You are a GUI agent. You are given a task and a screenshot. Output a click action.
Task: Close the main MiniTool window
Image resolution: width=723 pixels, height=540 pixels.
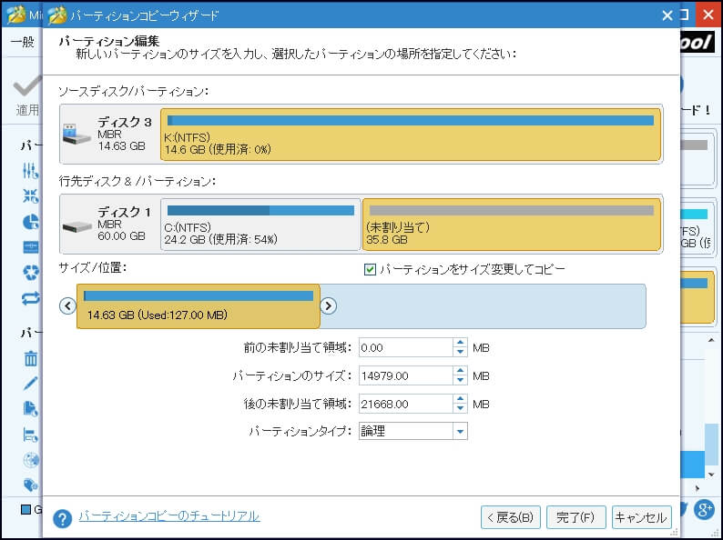point(708,15)
